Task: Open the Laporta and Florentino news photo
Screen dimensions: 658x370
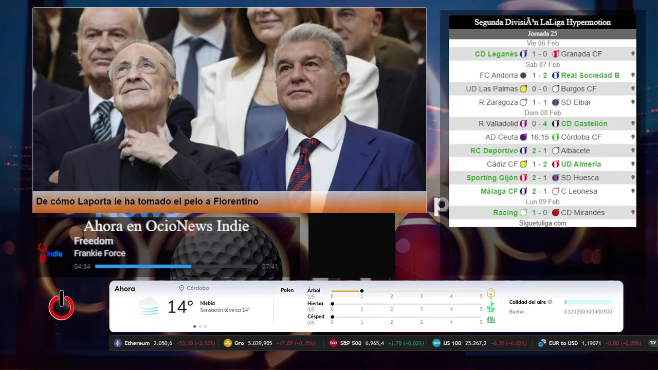Action: [x=229, y=99]
